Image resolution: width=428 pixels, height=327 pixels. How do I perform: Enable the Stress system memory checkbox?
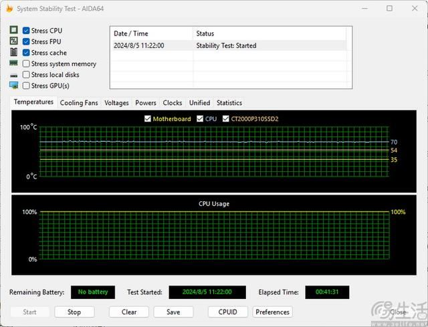click(x=26, y=64)
